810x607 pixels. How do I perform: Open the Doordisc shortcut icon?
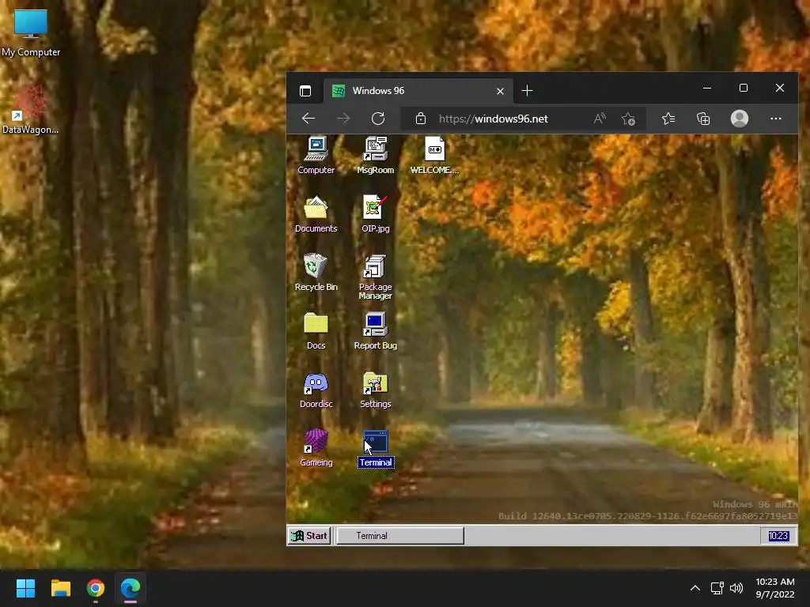316,390
